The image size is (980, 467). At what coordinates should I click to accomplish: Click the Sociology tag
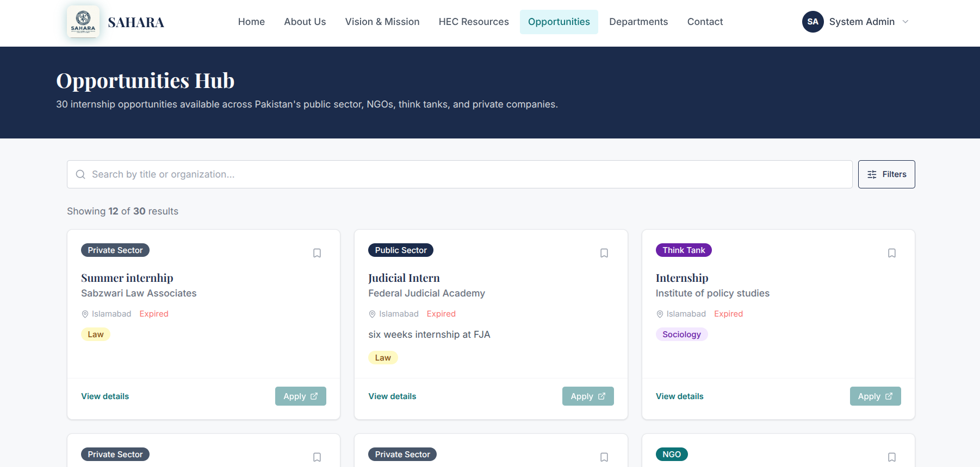tap(681, 335)
